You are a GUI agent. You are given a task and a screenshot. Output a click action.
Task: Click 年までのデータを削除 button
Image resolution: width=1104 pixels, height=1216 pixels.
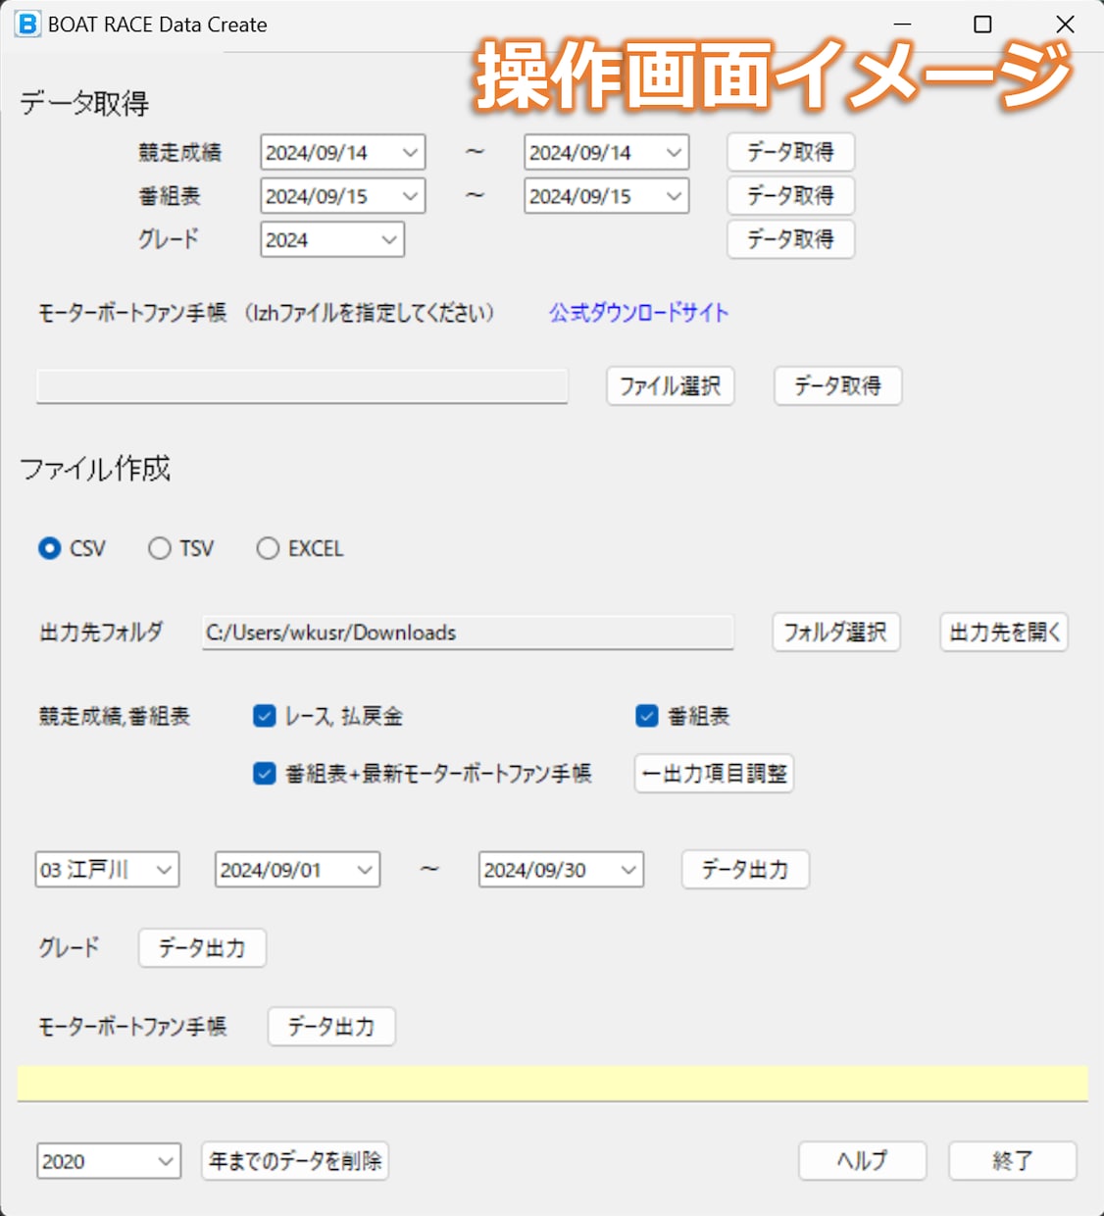pyautogui.click(x=295, y=1161)
